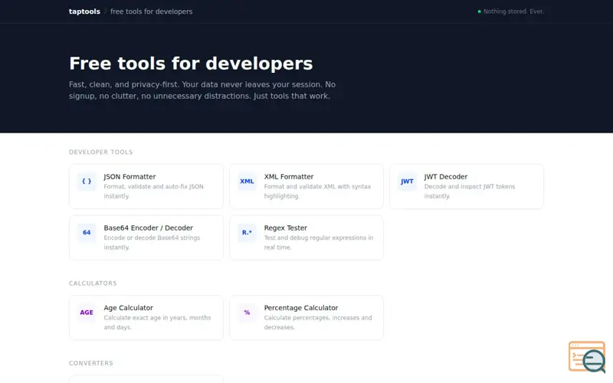The height and width of the screenshot is (383, 613).
Task: Open the XML Formatter tool title
Action: 289,177
